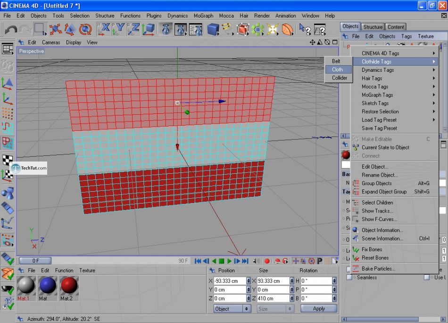This screenshot has width=448, height=323.
Task: Open the Object coordinate mode dropdown
Action: click(x=232, y=309)
